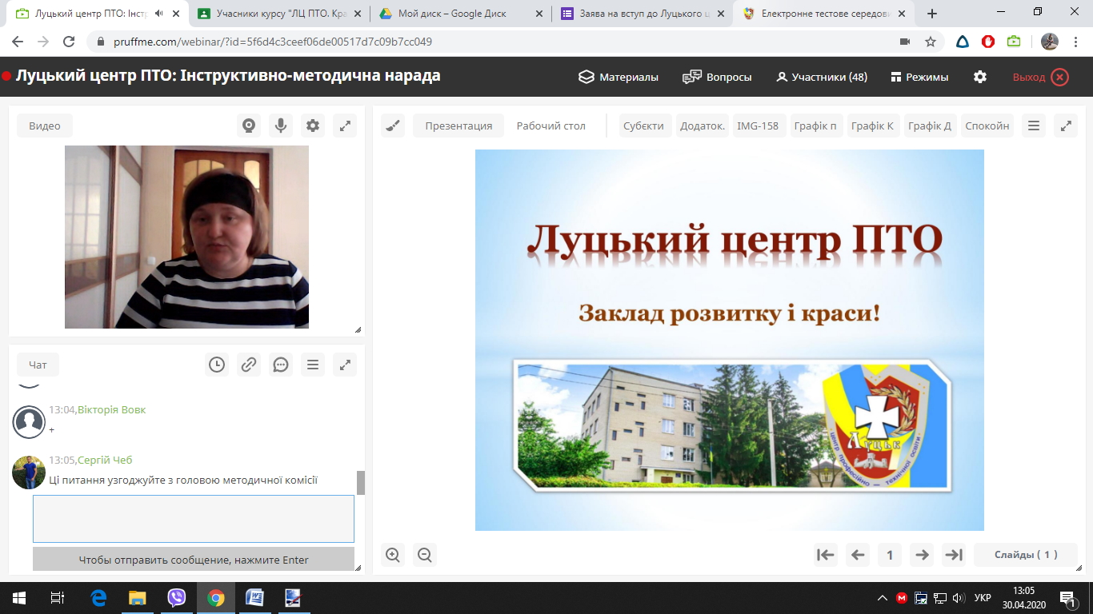Expand the video panel to fullscreen
Viewport: 1093px width, 614px height.
pos(345,126)
